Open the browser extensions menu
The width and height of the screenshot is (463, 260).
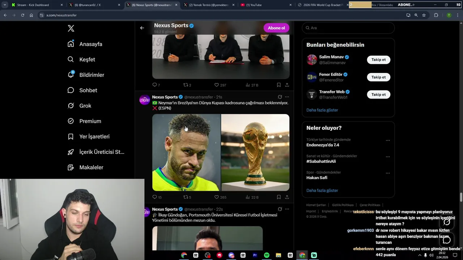[436, 15]
